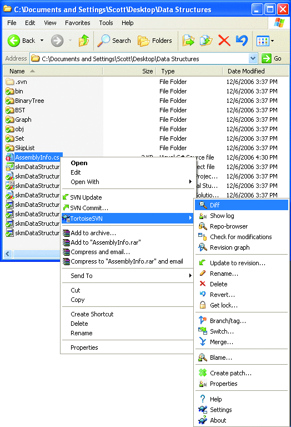Click the Move To folder toolbar icon
Screen dimensions: 291x427
[188, 41]
